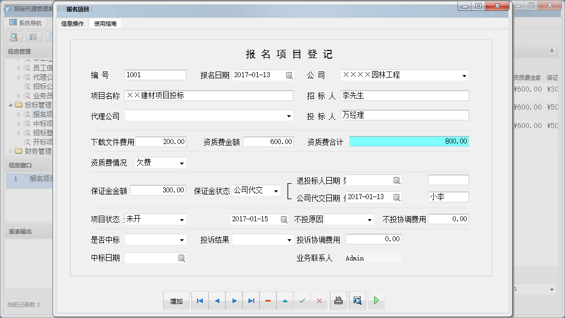Click the last record navigation icon
This screenshot has width=565, height=318.
pos(251,300)
